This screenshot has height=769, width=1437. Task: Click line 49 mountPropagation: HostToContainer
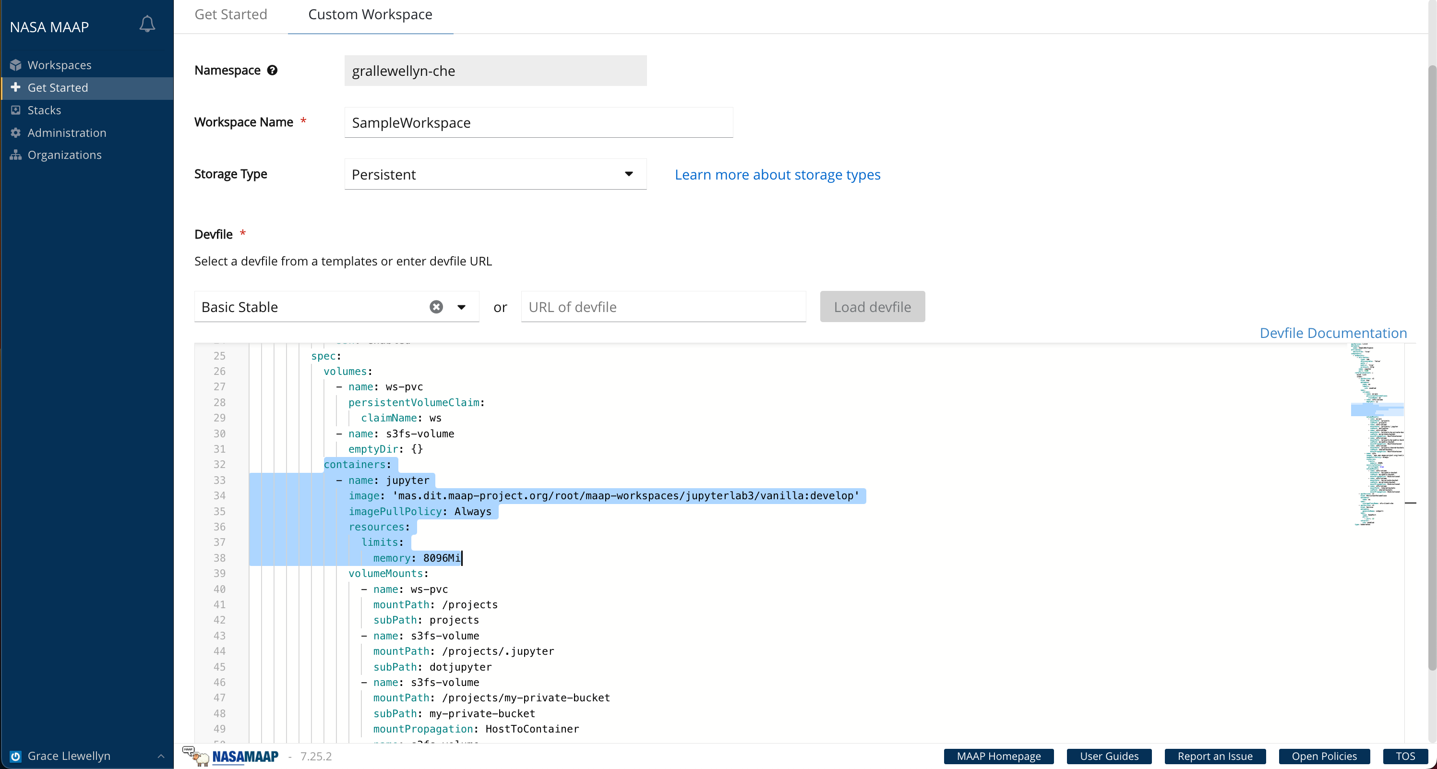pyautogui.click(x=476, y=729)
